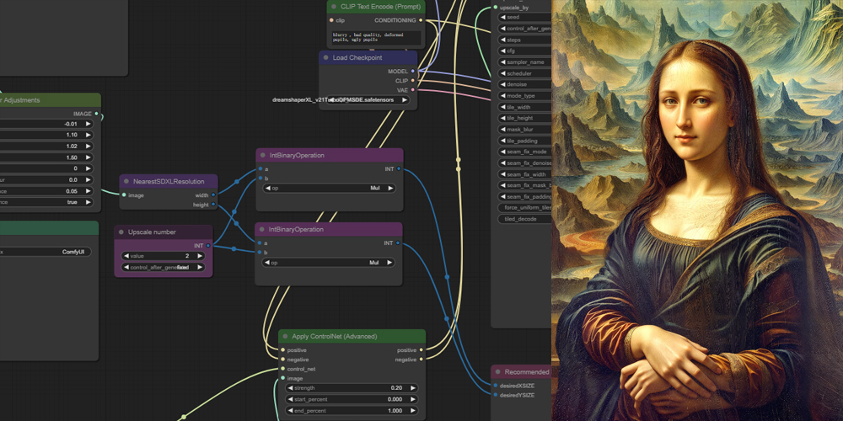Image resolution: width=843 pixels, height=421 pixels.
Task: Click the desiredYSIZE input socket
Action: (495, 395)
